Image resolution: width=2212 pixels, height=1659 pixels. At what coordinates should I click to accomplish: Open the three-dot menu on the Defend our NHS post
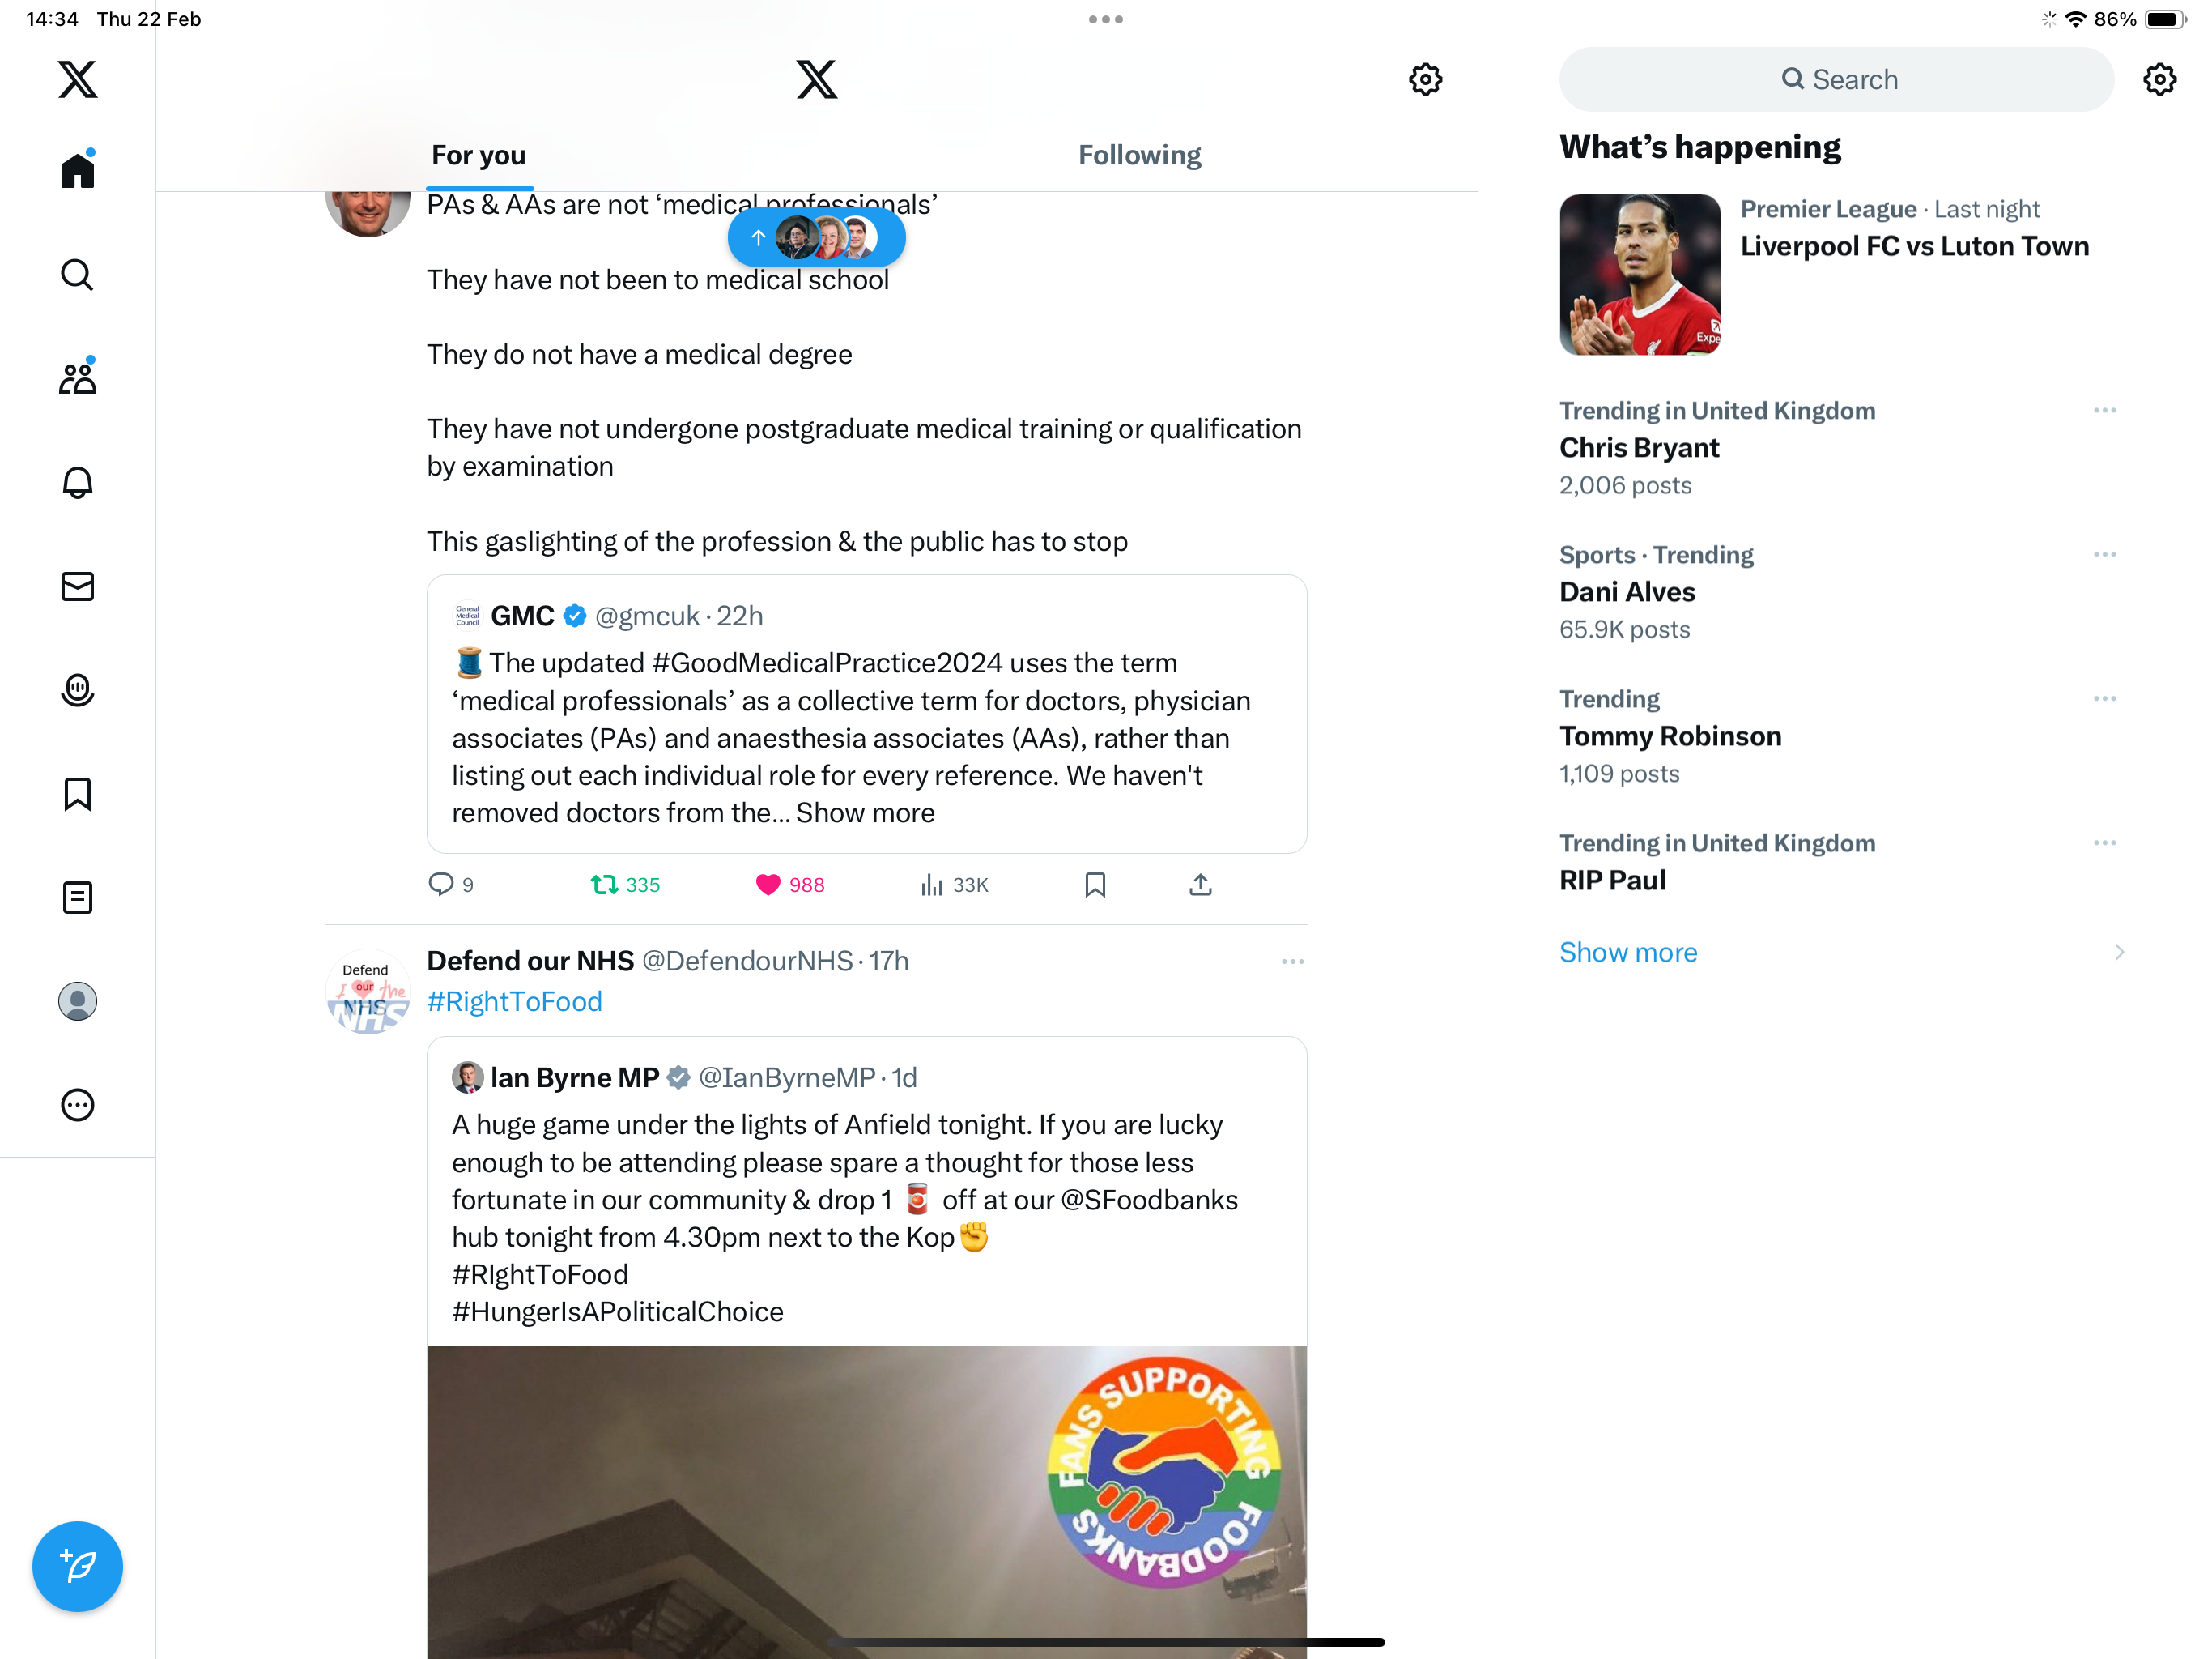pyautogui.click(x=1292, y=962)
